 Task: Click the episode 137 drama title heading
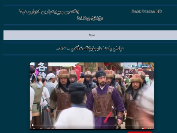pos(90,49)
